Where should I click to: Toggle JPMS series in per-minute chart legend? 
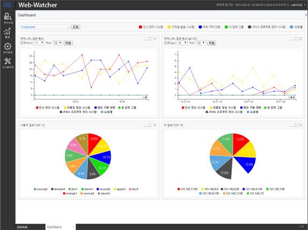[78, 112]
